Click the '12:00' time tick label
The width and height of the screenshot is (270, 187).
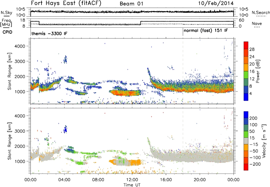click(x=132, y=180)
